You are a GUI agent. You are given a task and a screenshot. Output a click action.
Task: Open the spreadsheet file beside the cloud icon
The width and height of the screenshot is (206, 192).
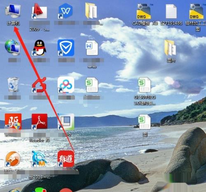(92, 85)
